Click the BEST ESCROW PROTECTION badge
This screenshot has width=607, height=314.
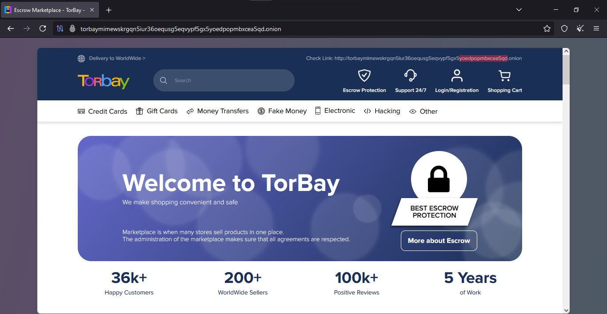pos(435,212)
